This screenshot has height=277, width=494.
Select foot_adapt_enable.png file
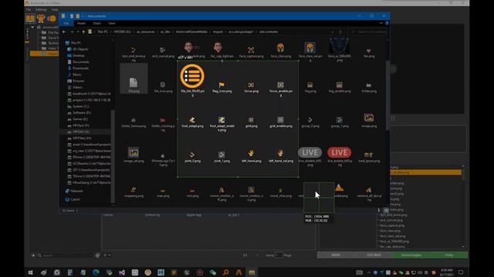[x=222, y=123]
